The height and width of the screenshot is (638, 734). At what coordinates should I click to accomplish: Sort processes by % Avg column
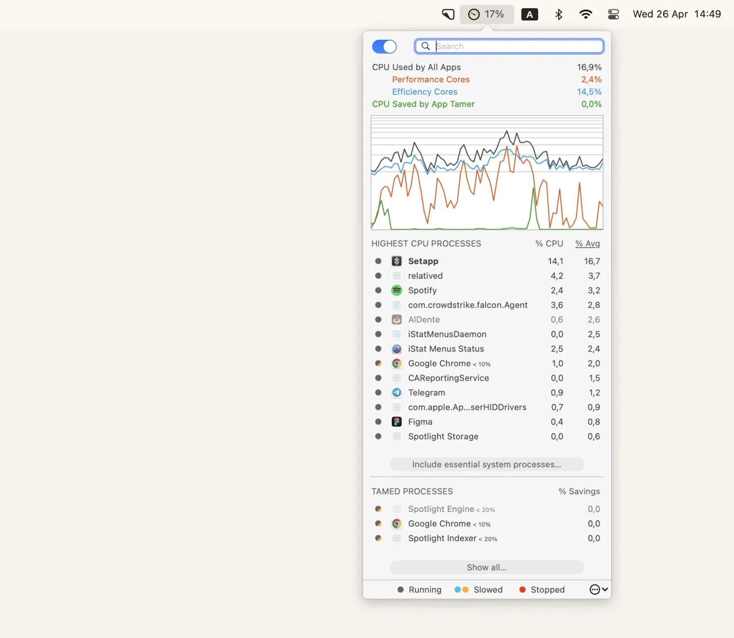pos(588,244)
